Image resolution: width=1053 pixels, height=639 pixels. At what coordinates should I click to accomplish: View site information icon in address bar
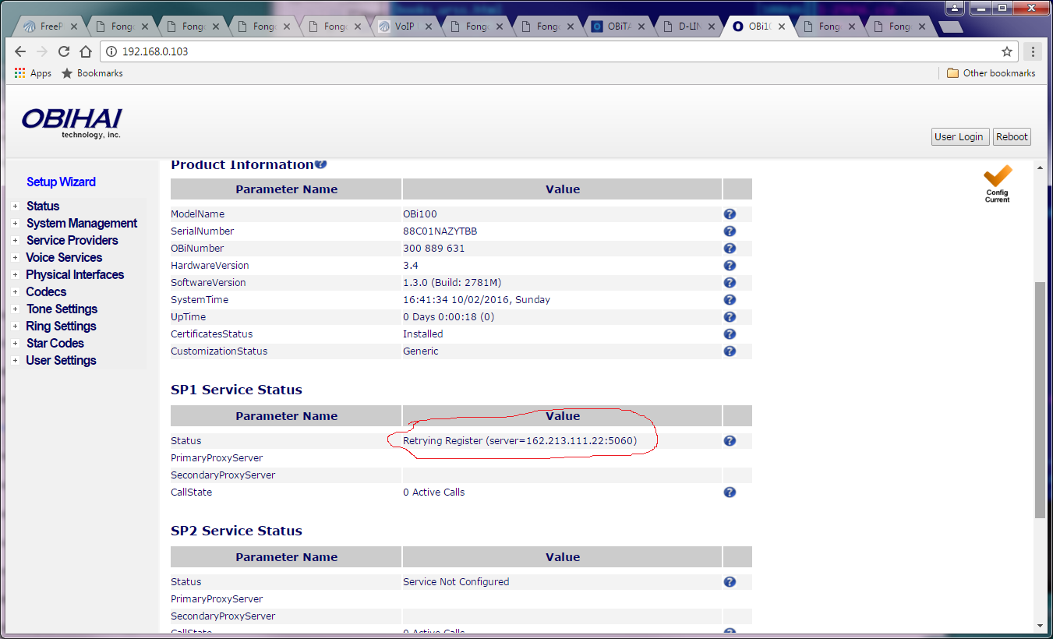(111, 51)
